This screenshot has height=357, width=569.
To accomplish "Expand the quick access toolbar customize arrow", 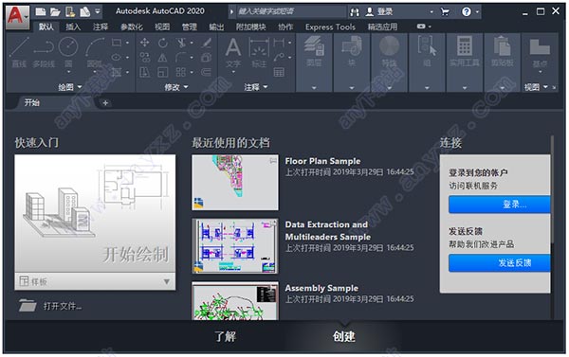I will (x=98, y=11).
